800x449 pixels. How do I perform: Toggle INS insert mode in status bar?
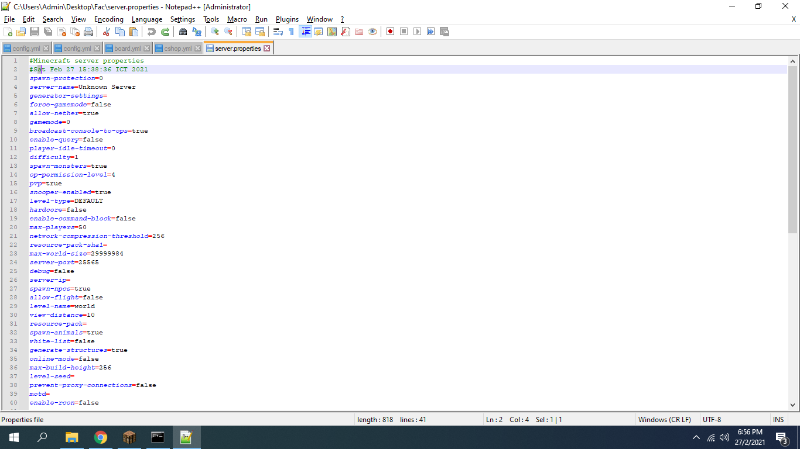pyautogui.click(x=778, y=420)
